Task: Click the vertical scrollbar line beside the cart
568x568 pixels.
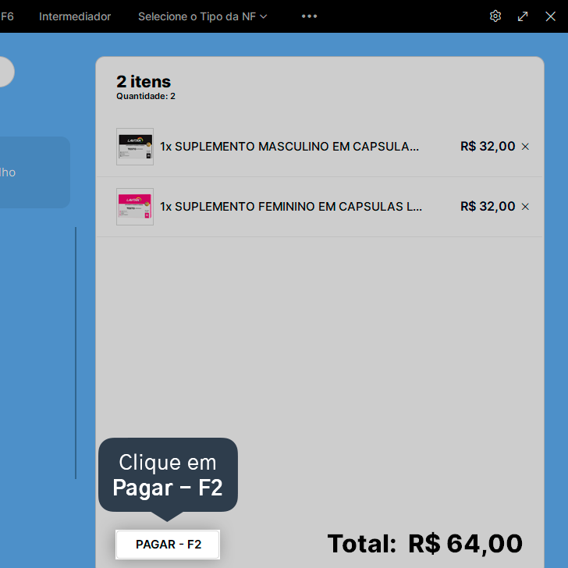Action: (76, 353)
